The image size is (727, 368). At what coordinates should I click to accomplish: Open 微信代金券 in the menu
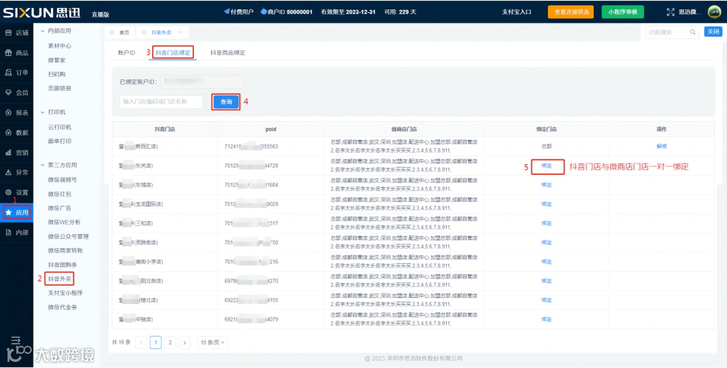(63, 307)
